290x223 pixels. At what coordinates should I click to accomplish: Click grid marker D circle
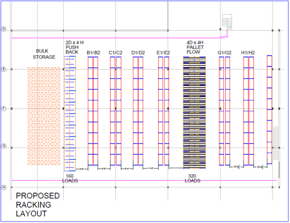(4, 29)
